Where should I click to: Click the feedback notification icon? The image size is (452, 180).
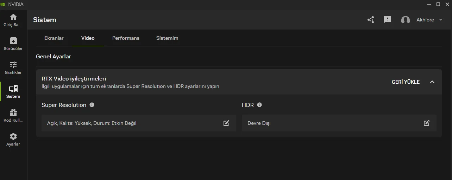(388, 20)
